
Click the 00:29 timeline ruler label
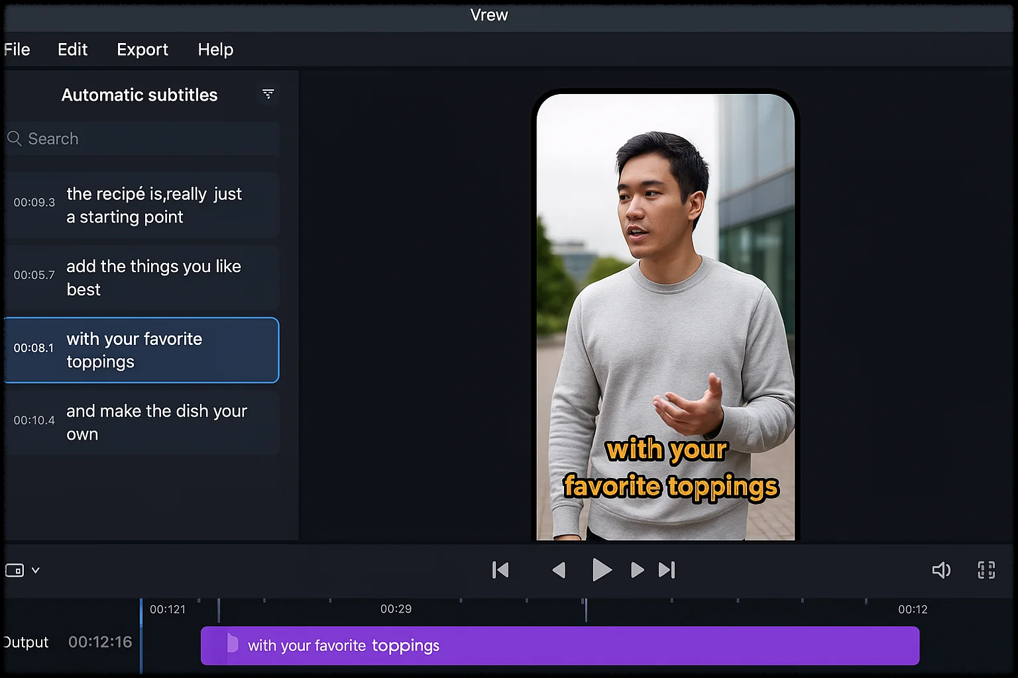tap(396, 608)
